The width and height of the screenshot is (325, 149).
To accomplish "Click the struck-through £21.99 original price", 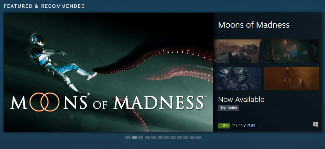I will coord(237,126).
